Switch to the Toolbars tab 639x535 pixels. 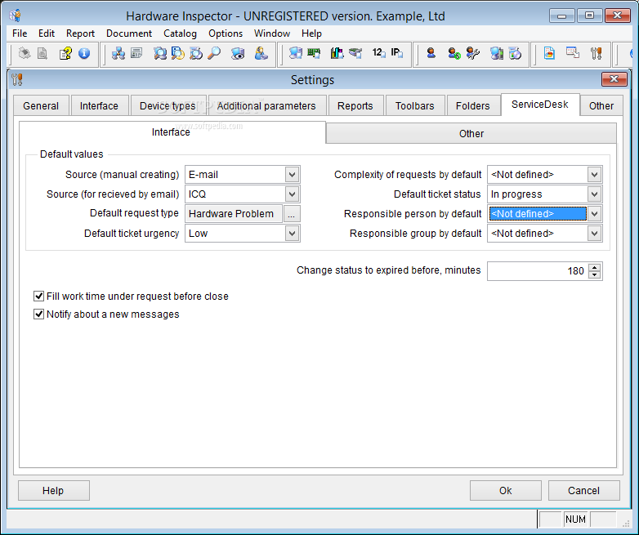tap(415, 106)
